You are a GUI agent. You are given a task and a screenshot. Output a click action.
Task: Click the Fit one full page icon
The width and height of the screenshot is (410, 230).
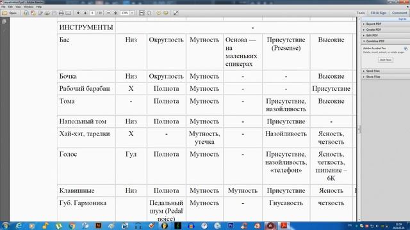click(x=149, y=13)
